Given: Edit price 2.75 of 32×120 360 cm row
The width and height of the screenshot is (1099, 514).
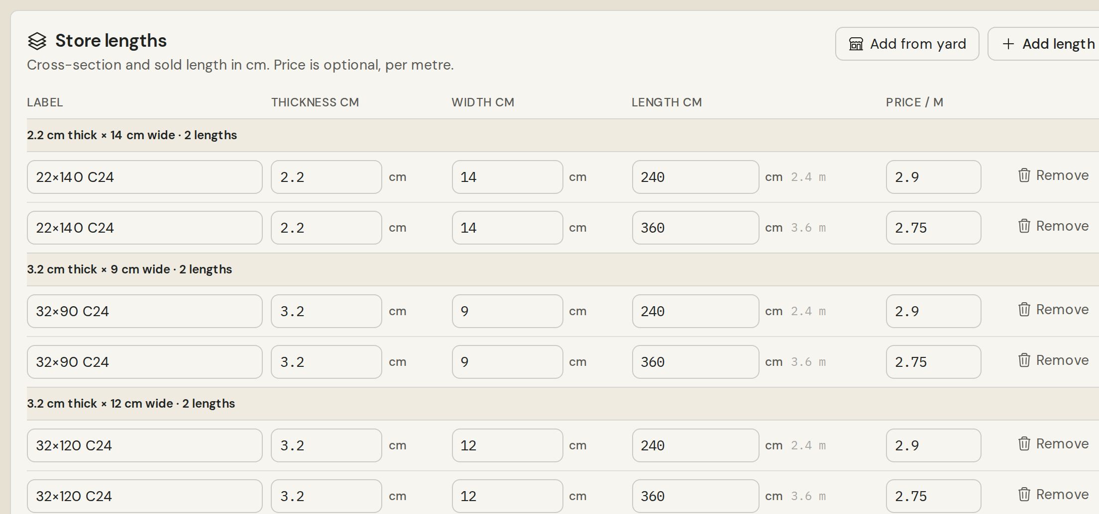Looking at the screenshot, I should [x=933, y=496].
